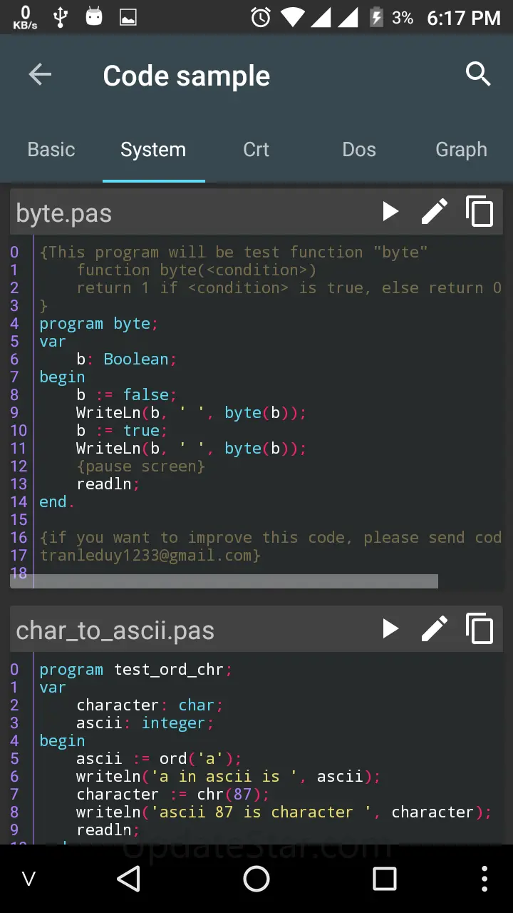The height and width of the screenshot is (913, 513).
Task: Tap the Android debug icon in the status bar
Action: pyautogui.click(x=94, y=17)
